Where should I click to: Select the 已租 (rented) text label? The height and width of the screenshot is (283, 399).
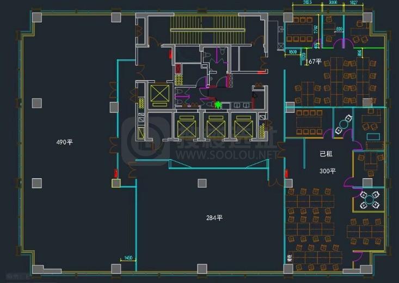326,154
